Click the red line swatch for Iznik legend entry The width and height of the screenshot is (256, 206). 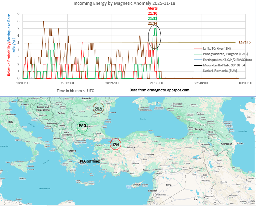[x=198, y=49]
